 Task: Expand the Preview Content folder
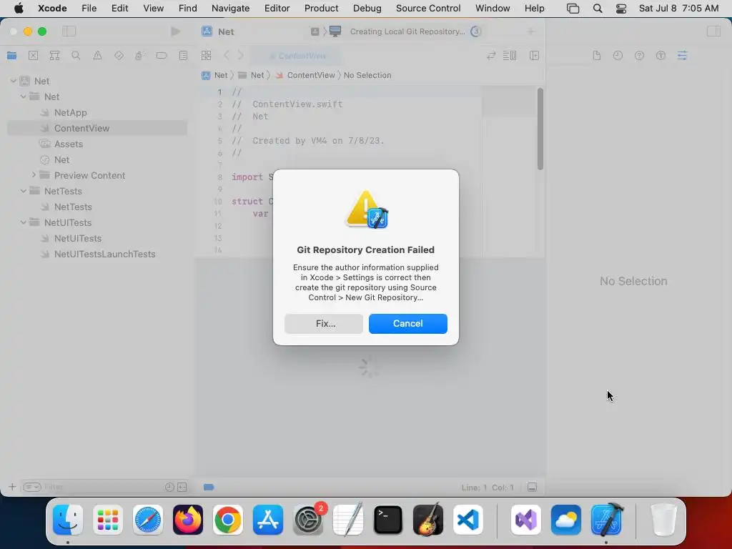point(34,174)
